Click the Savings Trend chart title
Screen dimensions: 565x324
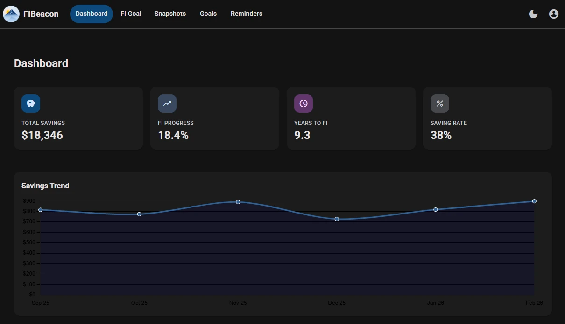click(45, 186)
